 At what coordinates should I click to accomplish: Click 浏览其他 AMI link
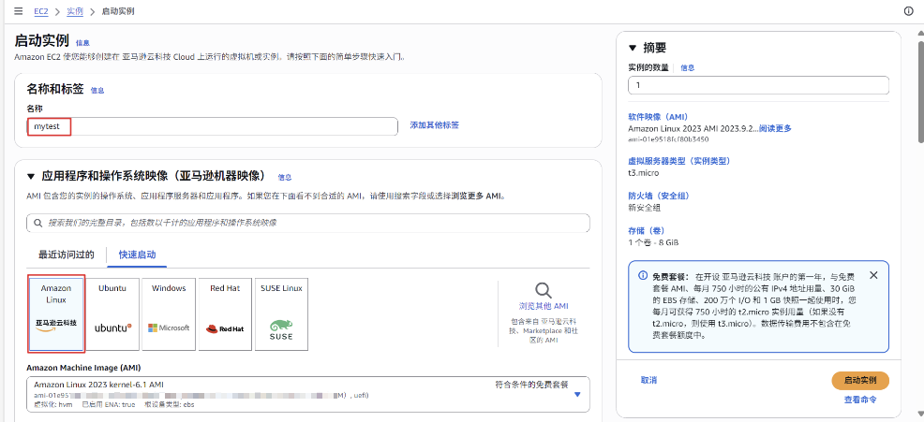(544, 306)
